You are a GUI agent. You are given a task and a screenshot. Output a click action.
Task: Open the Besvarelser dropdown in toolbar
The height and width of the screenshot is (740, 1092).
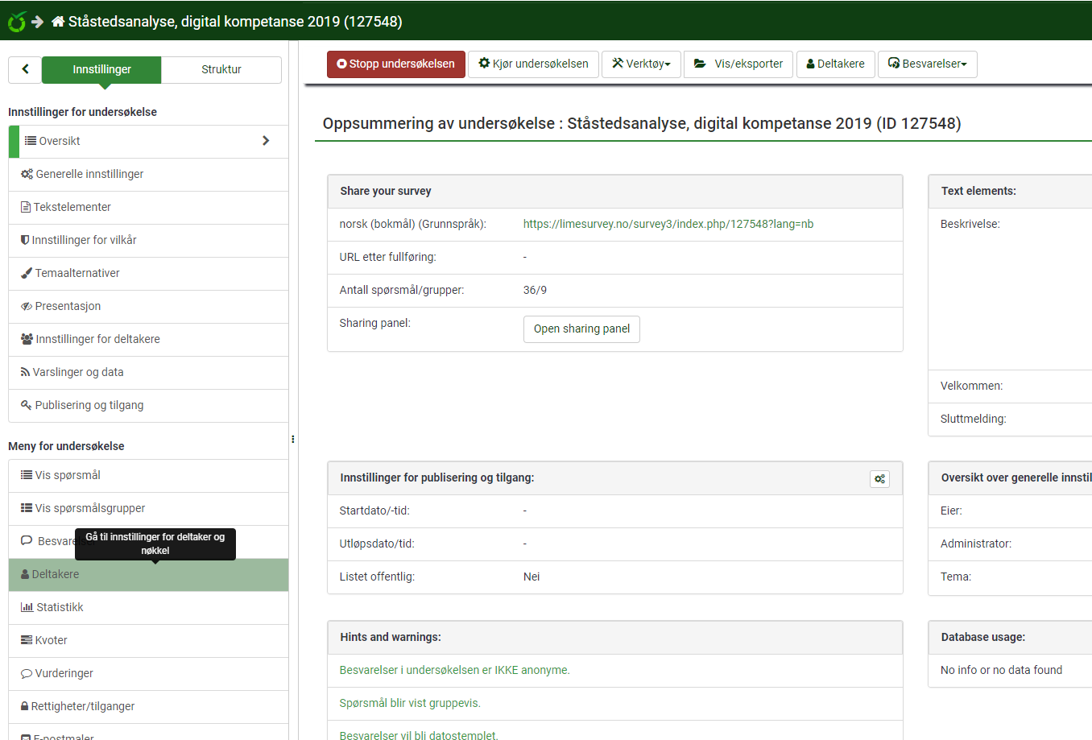[927, 64]
